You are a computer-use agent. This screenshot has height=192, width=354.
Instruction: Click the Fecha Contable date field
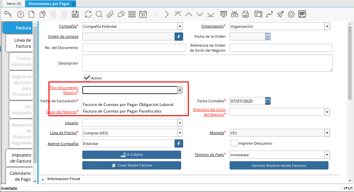pos(247,101)
